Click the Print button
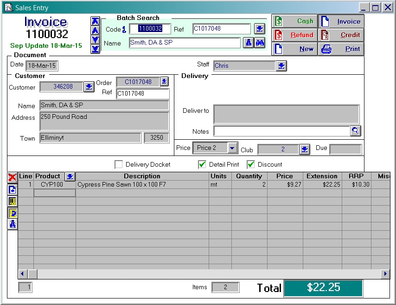This screenshot has width=396, height=305. pyautogui.click(x=341, y=49)
